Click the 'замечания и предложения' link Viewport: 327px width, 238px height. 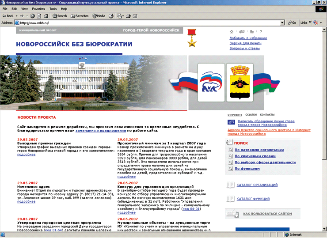click(101, 131)
